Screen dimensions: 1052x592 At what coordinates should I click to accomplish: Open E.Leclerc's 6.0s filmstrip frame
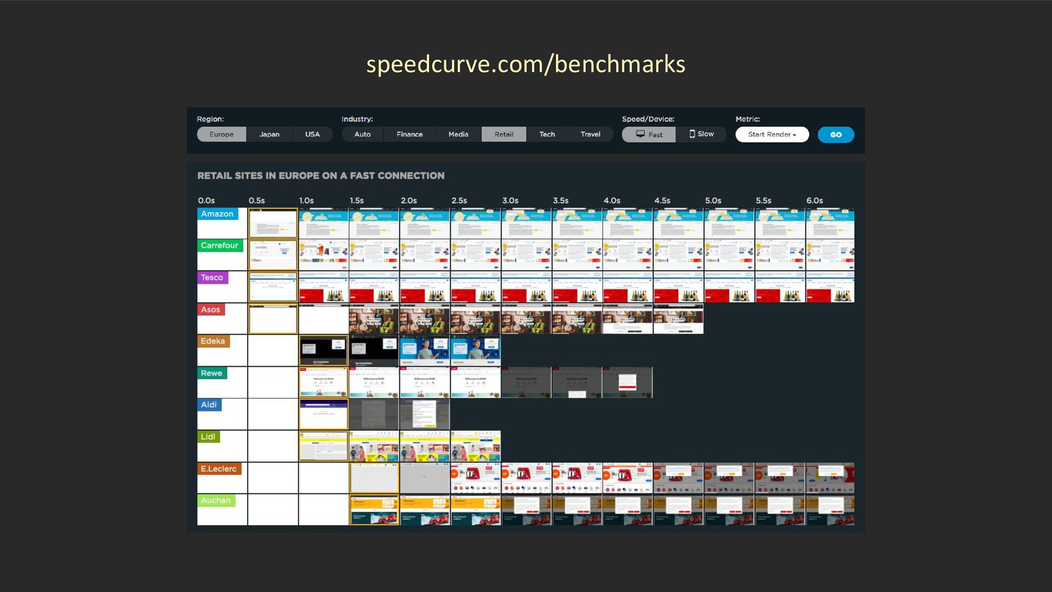830,478
